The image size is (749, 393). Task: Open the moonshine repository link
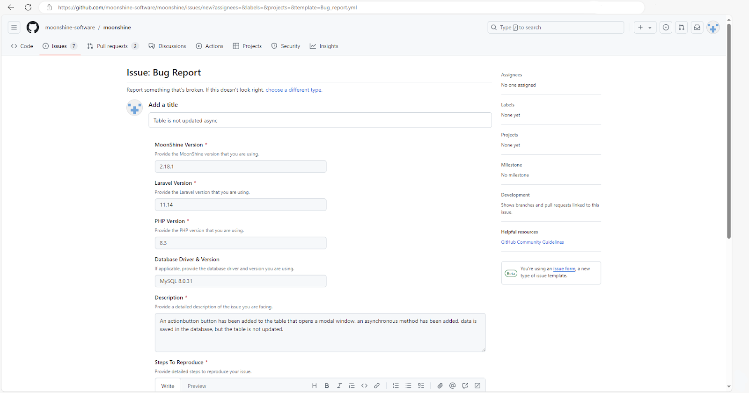pyautogui.click(x=117, y=27)
